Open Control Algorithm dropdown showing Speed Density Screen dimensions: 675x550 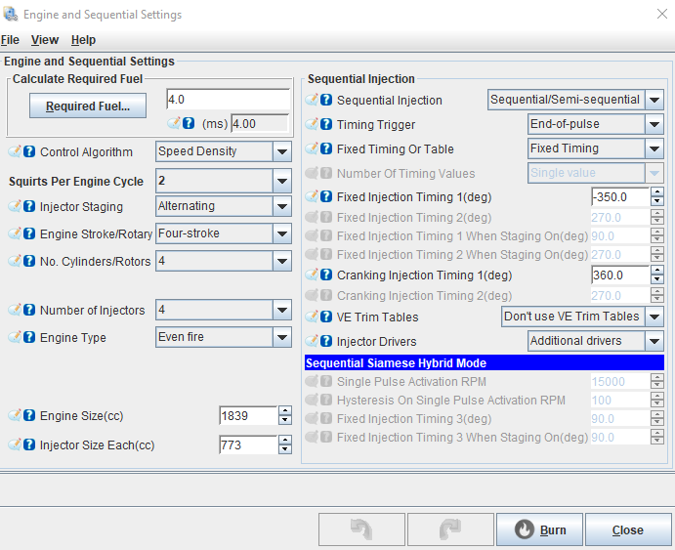(224, 151)
